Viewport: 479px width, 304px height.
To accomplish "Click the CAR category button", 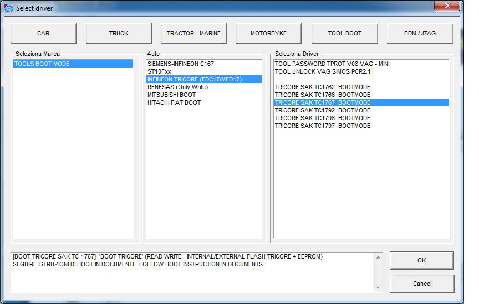I will (x=43, y=33).
